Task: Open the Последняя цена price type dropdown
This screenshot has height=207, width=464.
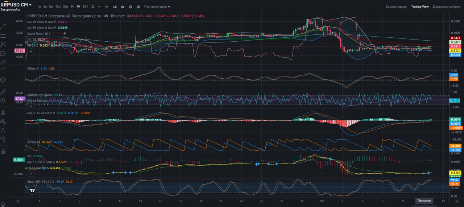Action: click(157, 7)
